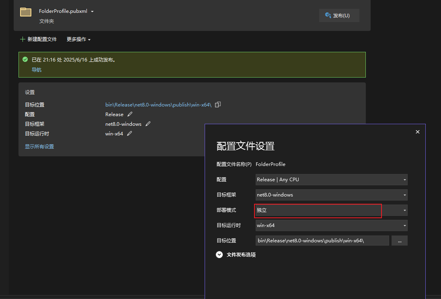441x299 pixels.
Task: Open the 更多操作 dropdown menu
Action: tap(78, 39)
